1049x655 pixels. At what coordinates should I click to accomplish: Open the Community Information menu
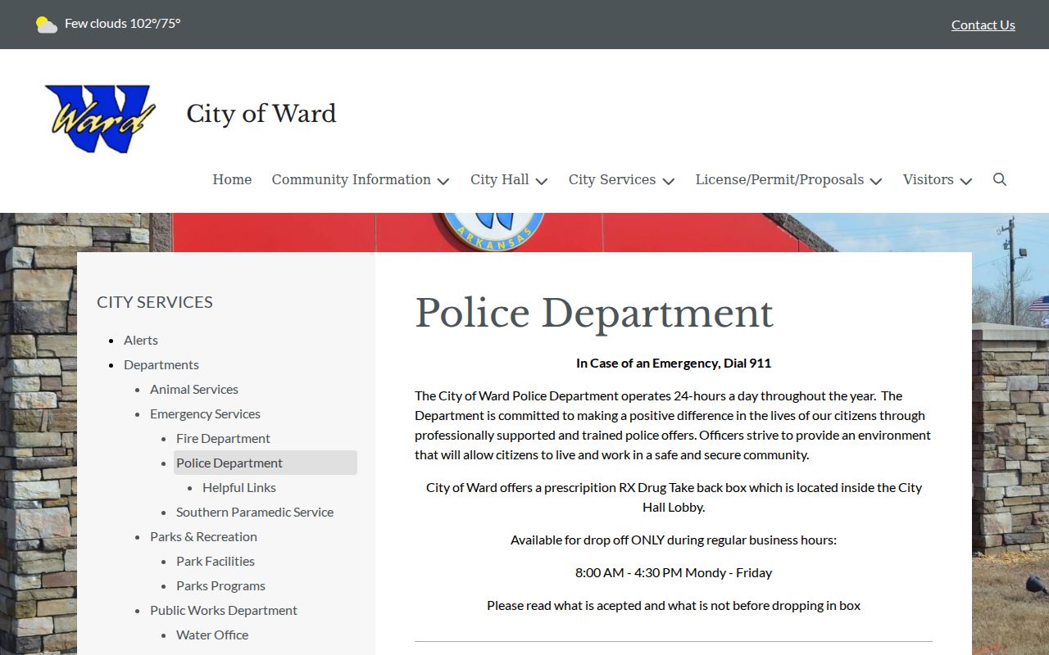tap(351, 179)
